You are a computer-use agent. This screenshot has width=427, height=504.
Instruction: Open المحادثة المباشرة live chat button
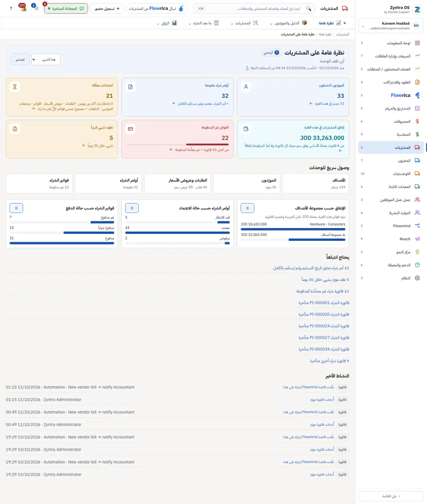coord(66,9)
